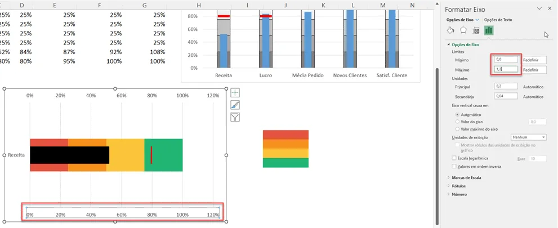Close the Formatar Eixo pane
This screenshot has height=228, width=558.
coord(550,9)
